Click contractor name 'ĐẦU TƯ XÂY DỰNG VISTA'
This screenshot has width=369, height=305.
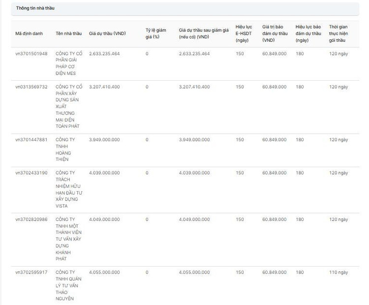(69, 189)
